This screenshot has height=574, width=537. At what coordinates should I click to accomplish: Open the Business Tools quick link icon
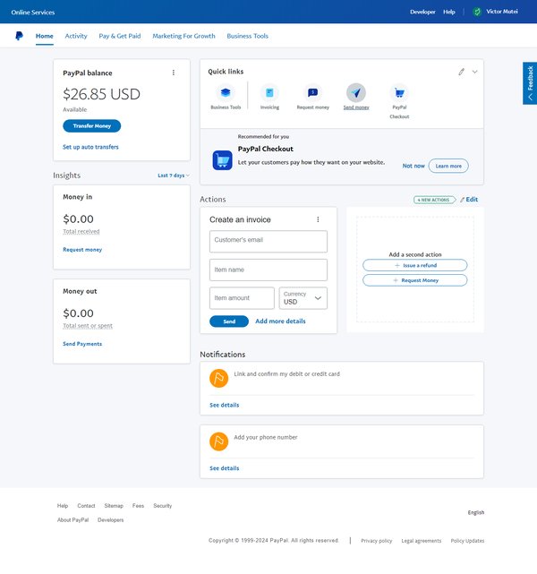(226, 92)
